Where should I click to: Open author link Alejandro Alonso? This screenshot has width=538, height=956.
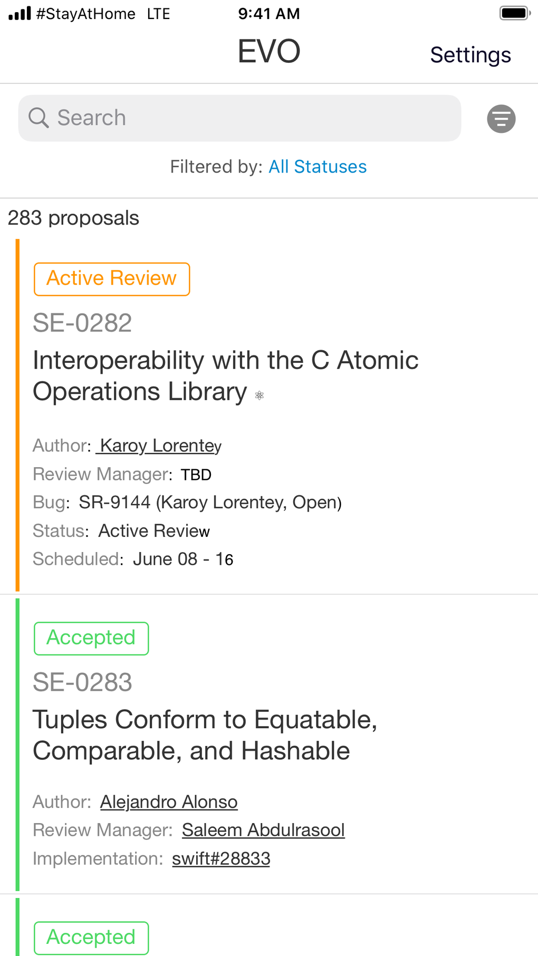[x=169, y=802]
